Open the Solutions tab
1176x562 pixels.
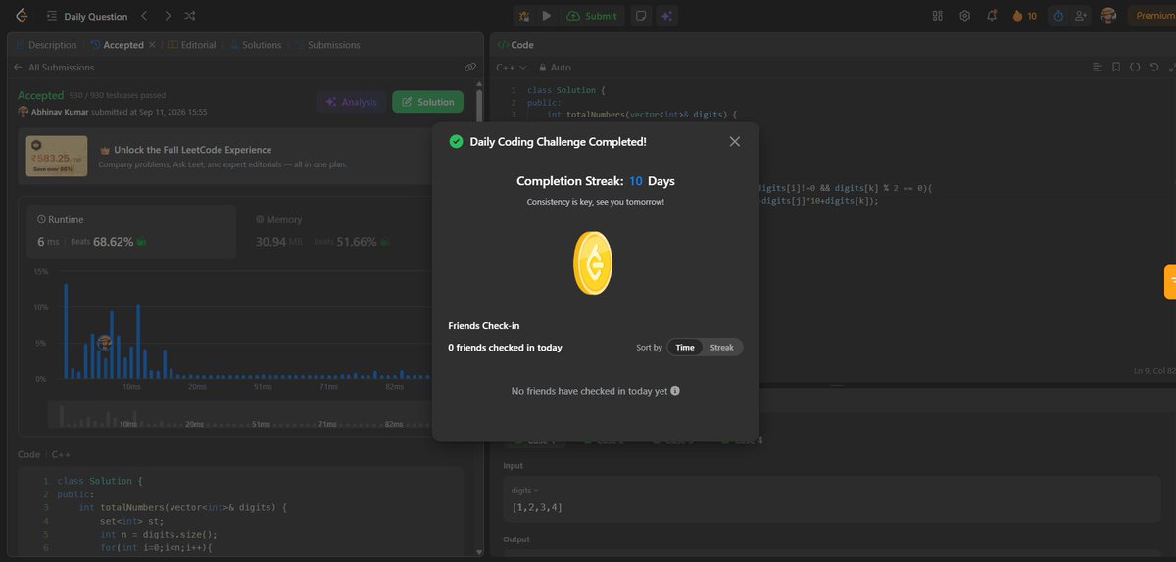256,45
